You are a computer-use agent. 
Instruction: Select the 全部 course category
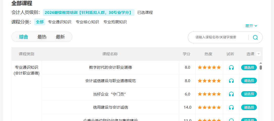[x=40, y=22]
